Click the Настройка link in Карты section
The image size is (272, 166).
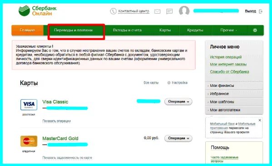point(179,83)
